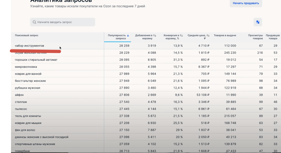Select the Поисковый запрос column header
Screen dimensions: 281x153
pos(27,35)
